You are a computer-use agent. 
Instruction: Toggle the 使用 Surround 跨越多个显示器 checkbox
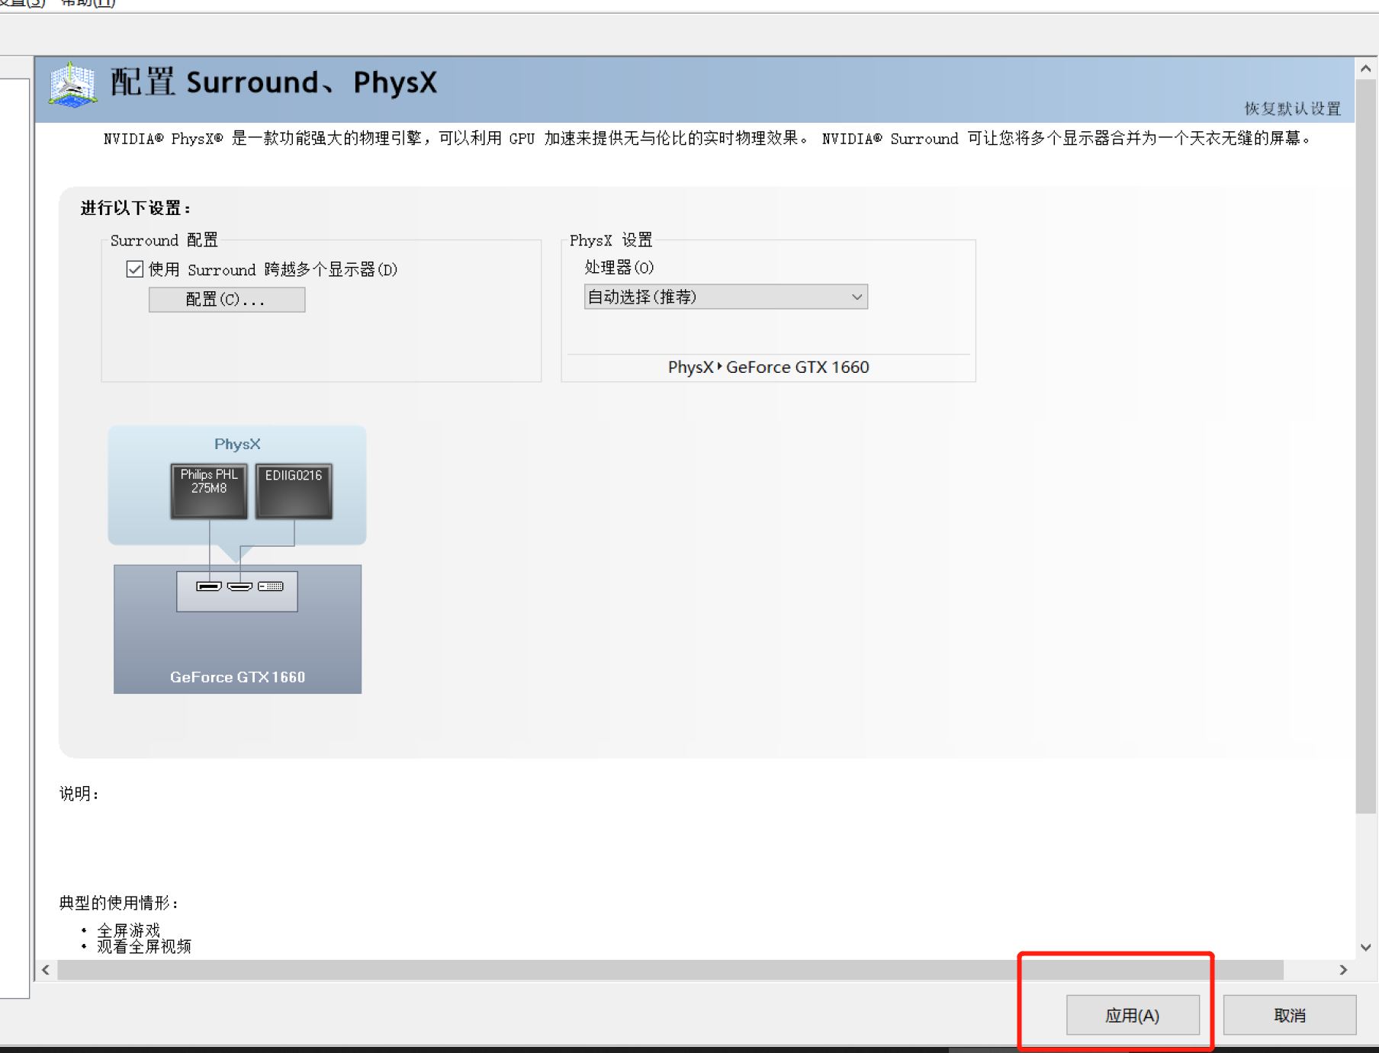pyautogui.click(x=135, y=269)
